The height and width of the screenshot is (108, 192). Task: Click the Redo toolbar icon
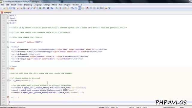[43, 8]
